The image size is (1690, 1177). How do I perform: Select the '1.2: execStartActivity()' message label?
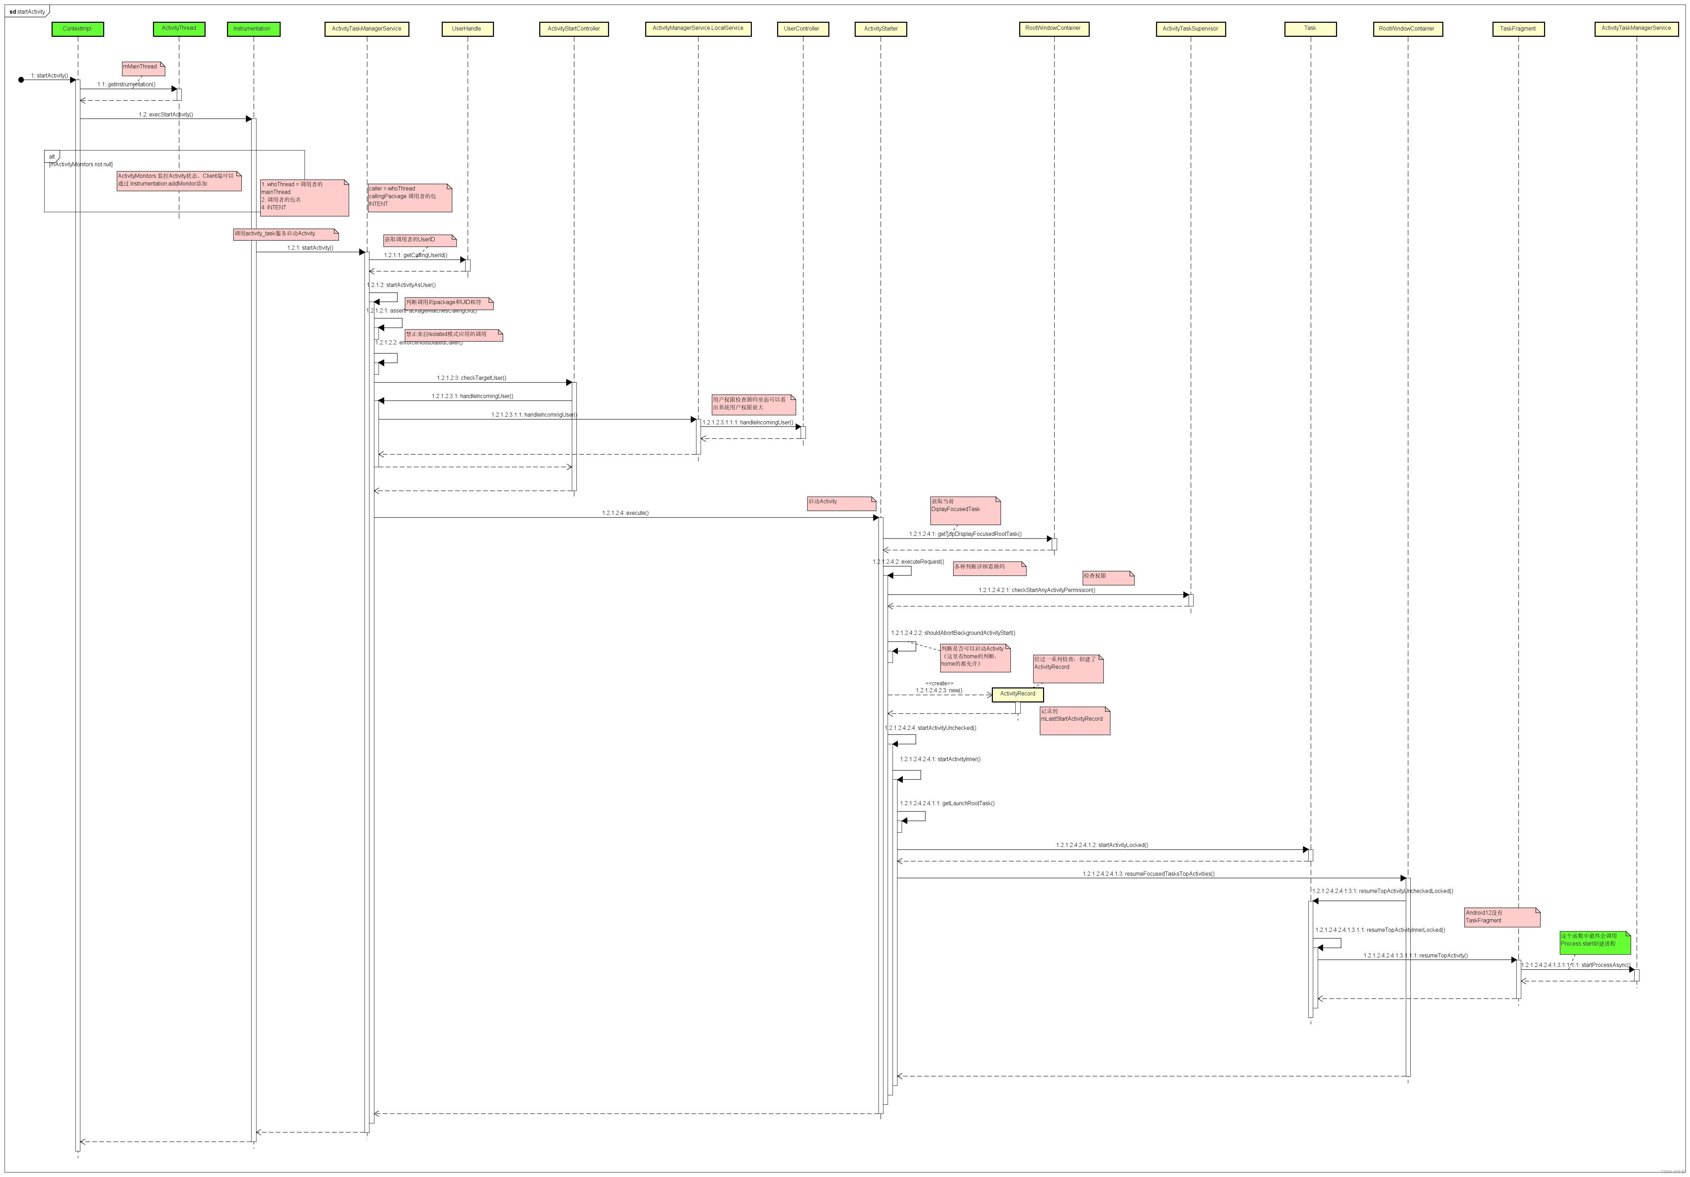coord(166,115)
